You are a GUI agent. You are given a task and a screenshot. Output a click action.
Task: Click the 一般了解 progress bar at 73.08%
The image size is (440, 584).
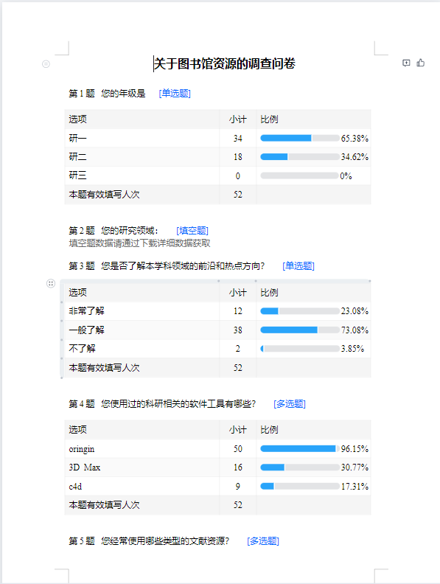[x=300, y=330]
